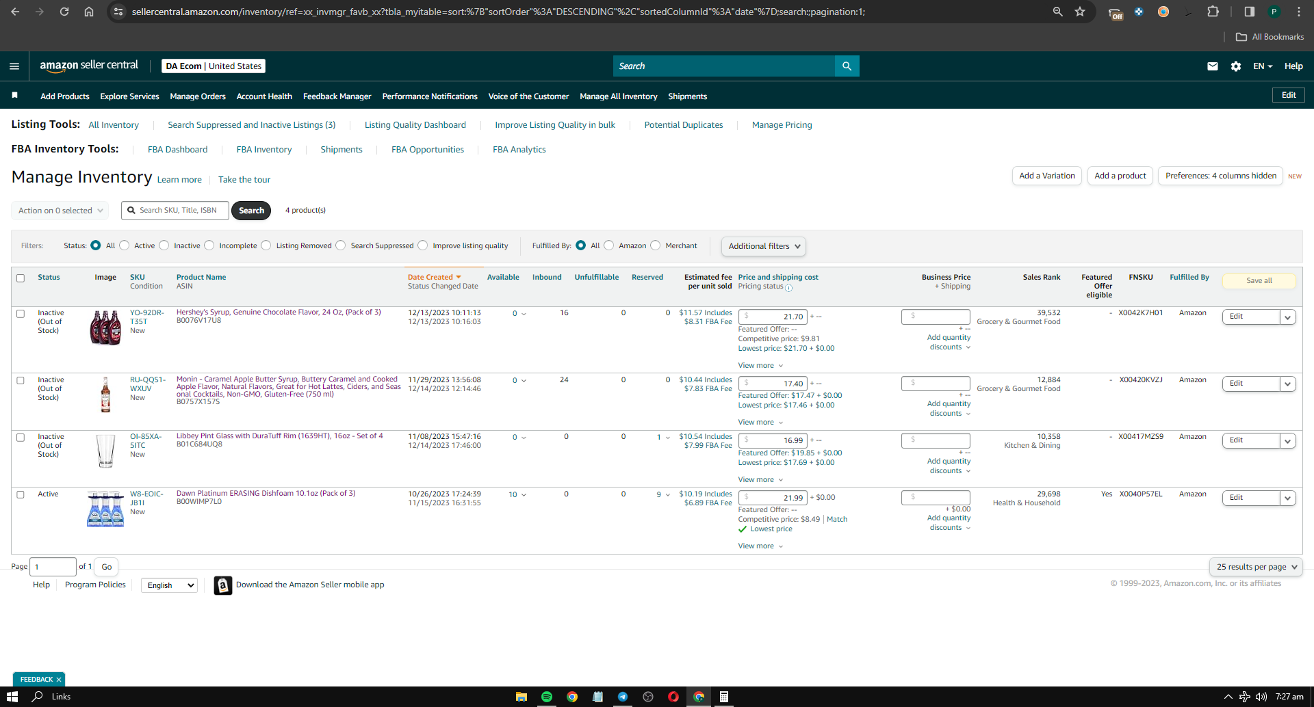Viewport: 1314px width, 707px height.
Task: Click the page number input field
Action: (x=53, y=567)
